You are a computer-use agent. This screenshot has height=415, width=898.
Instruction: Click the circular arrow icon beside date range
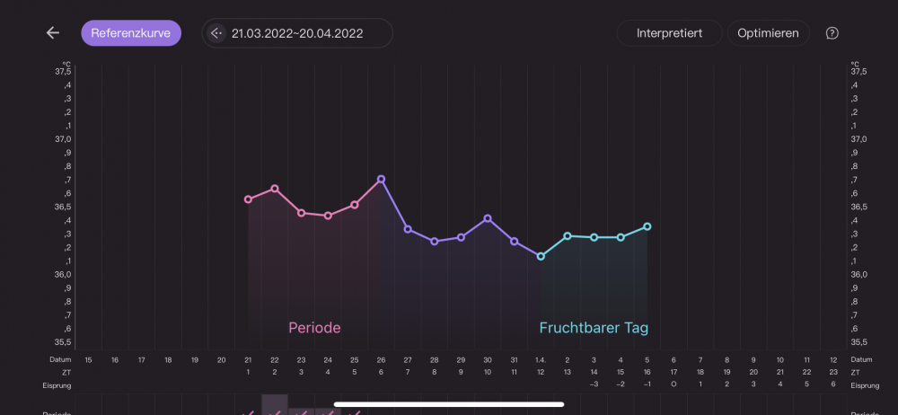pos(216,33)
